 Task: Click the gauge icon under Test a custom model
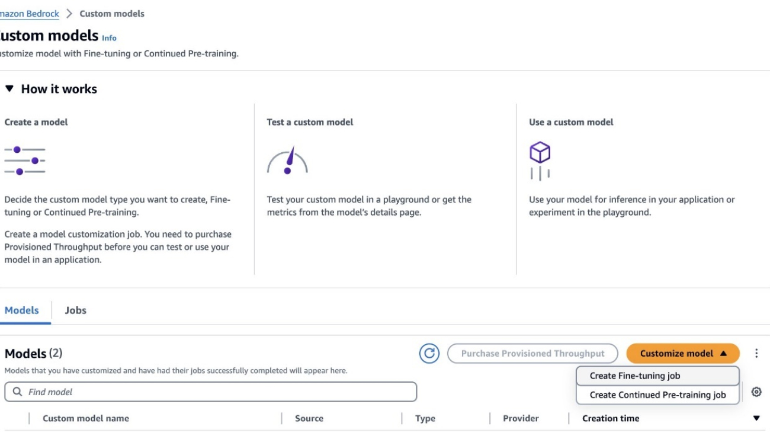pyautogui.click(x=287, y=161)
